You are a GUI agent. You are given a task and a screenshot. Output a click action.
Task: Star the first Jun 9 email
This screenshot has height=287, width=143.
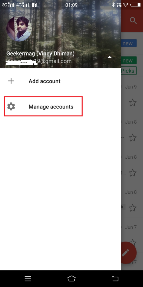click(133, 103)
